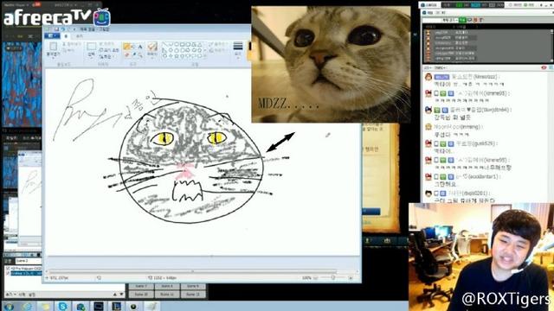Viewport: 554px width, 311px height.
Task: Select the Pencil tool in Paint
Action: (x=127, y=47)
